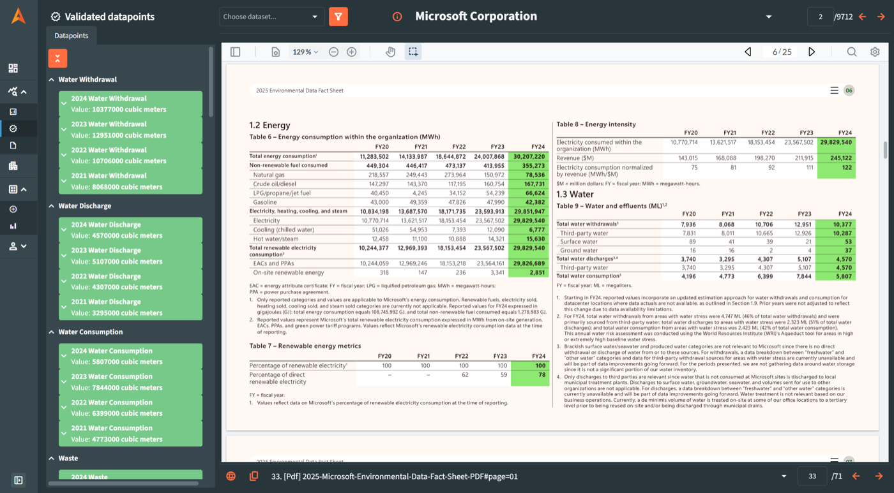
Task: Go to next PDF page triangle
Action: click(812, 52)
